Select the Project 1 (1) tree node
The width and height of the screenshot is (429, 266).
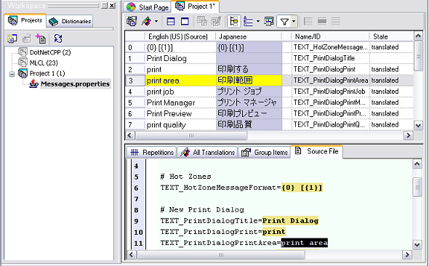(x=47, y=73)
